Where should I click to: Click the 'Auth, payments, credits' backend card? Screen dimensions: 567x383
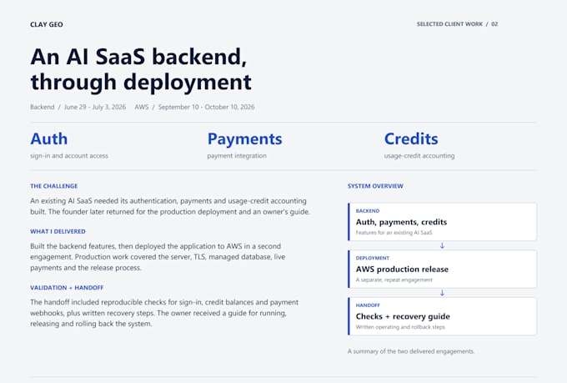[442, 222]
